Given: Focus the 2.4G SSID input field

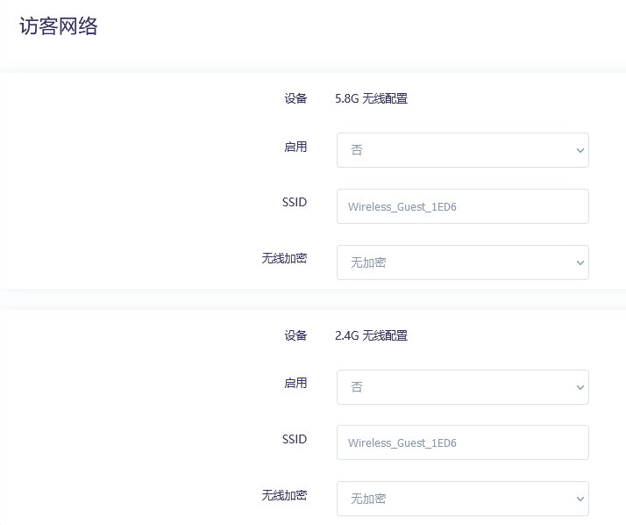Looking at the screenshot, I should 462,442.
